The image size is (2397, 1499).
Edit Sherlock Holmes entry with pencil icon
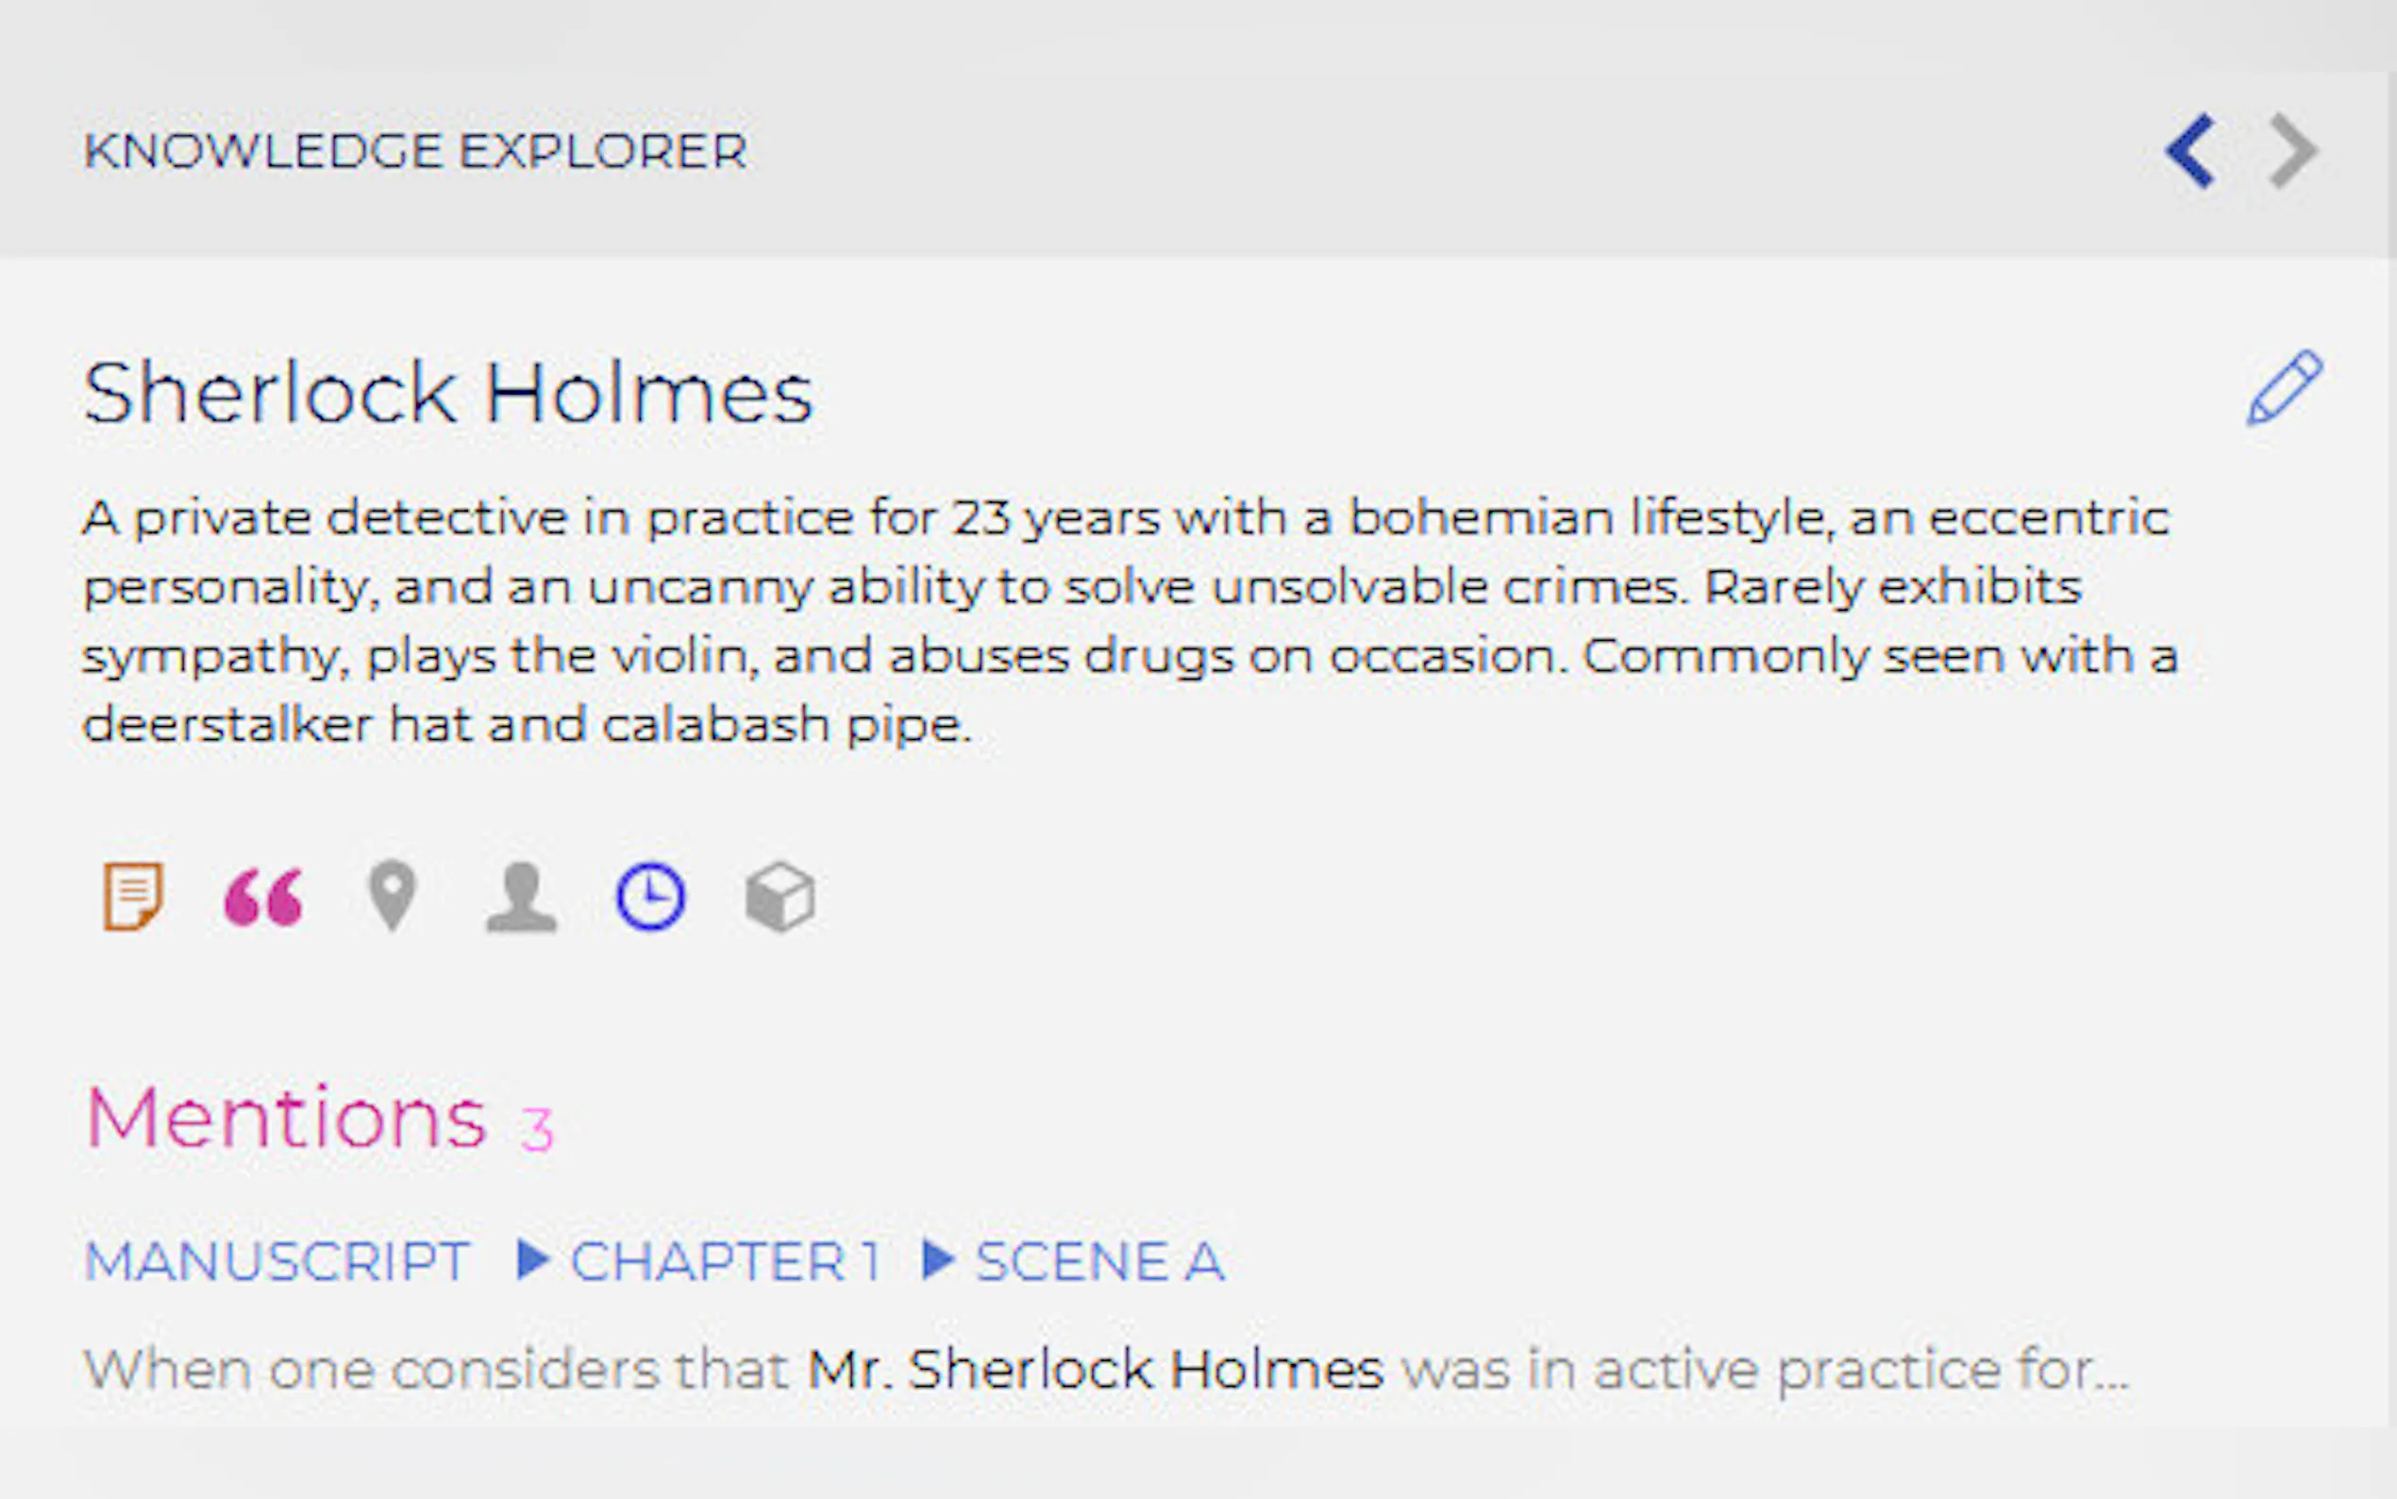pos(2284,388)
